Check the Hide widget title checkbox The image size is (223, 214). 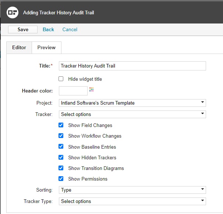(61, 79)
